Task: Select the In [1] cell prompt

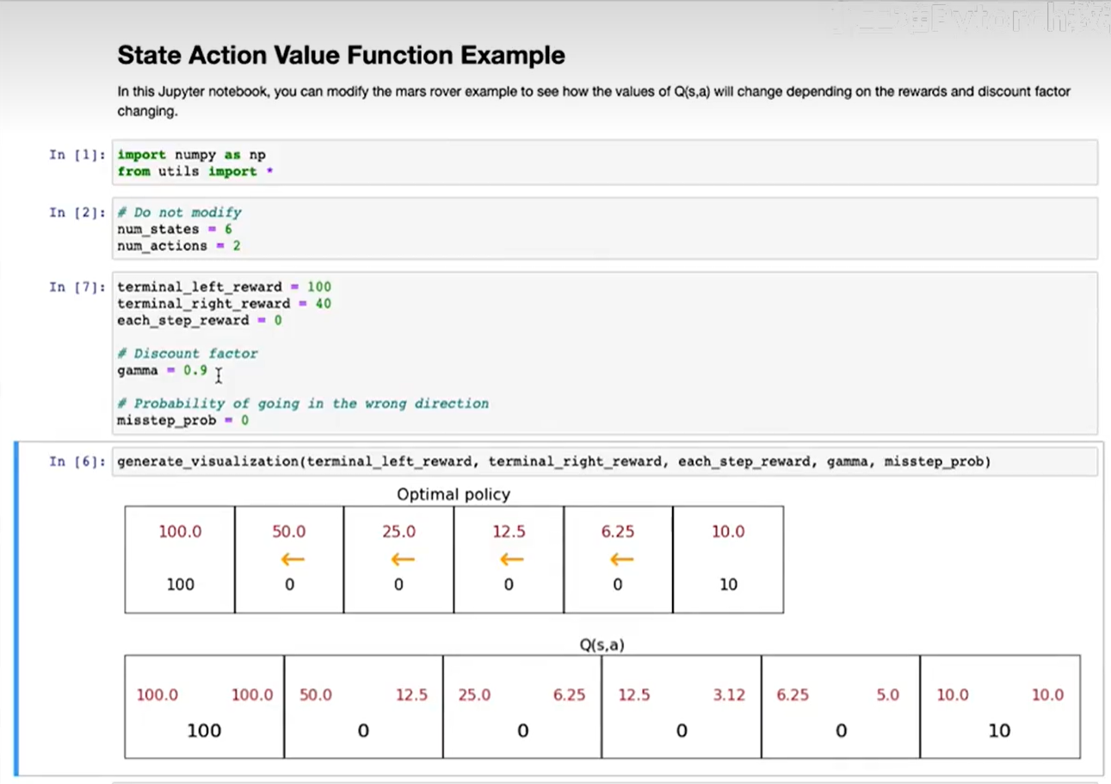Action: point(77,155)
